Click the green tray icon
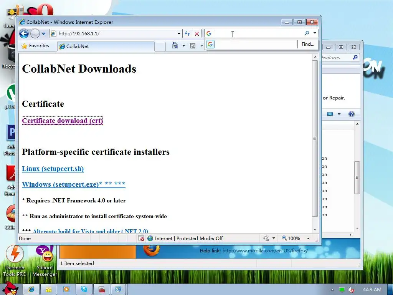The image size is (393, 295). tap(342, 290)
